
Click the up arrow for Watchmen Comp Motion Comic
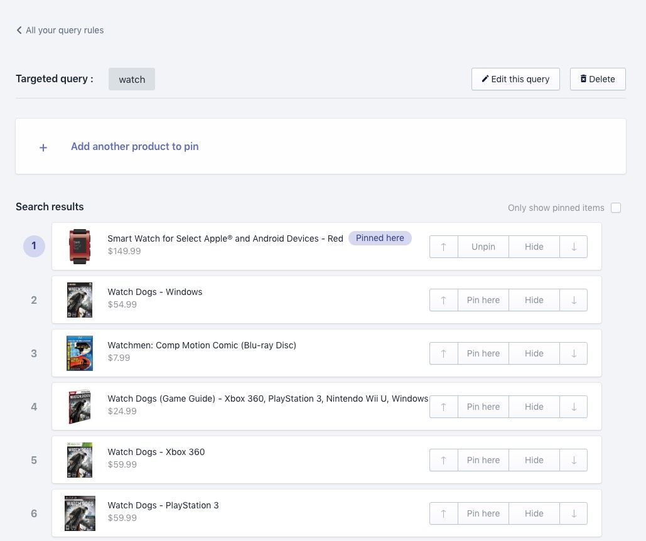pyautogui.click(x=443, y=353)
